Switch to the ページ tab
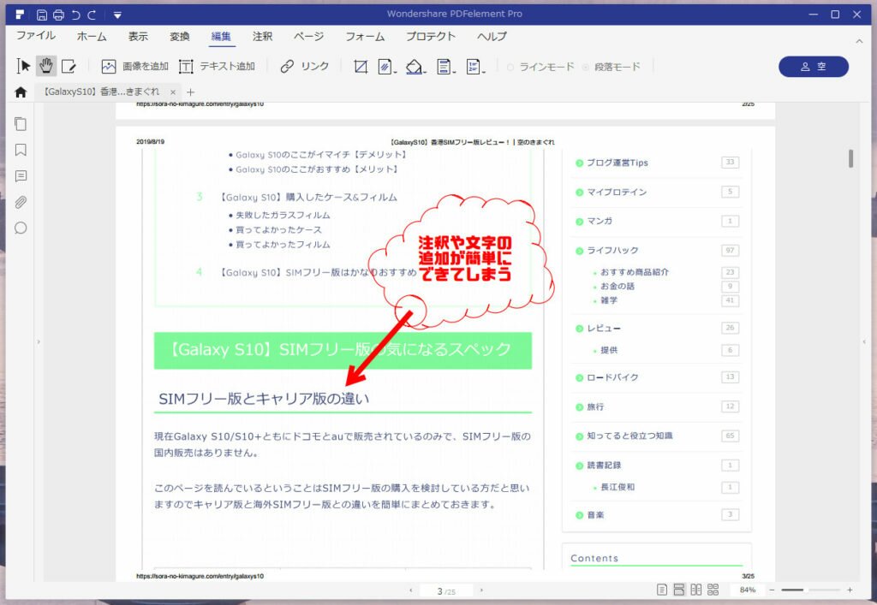 [308, 37]
